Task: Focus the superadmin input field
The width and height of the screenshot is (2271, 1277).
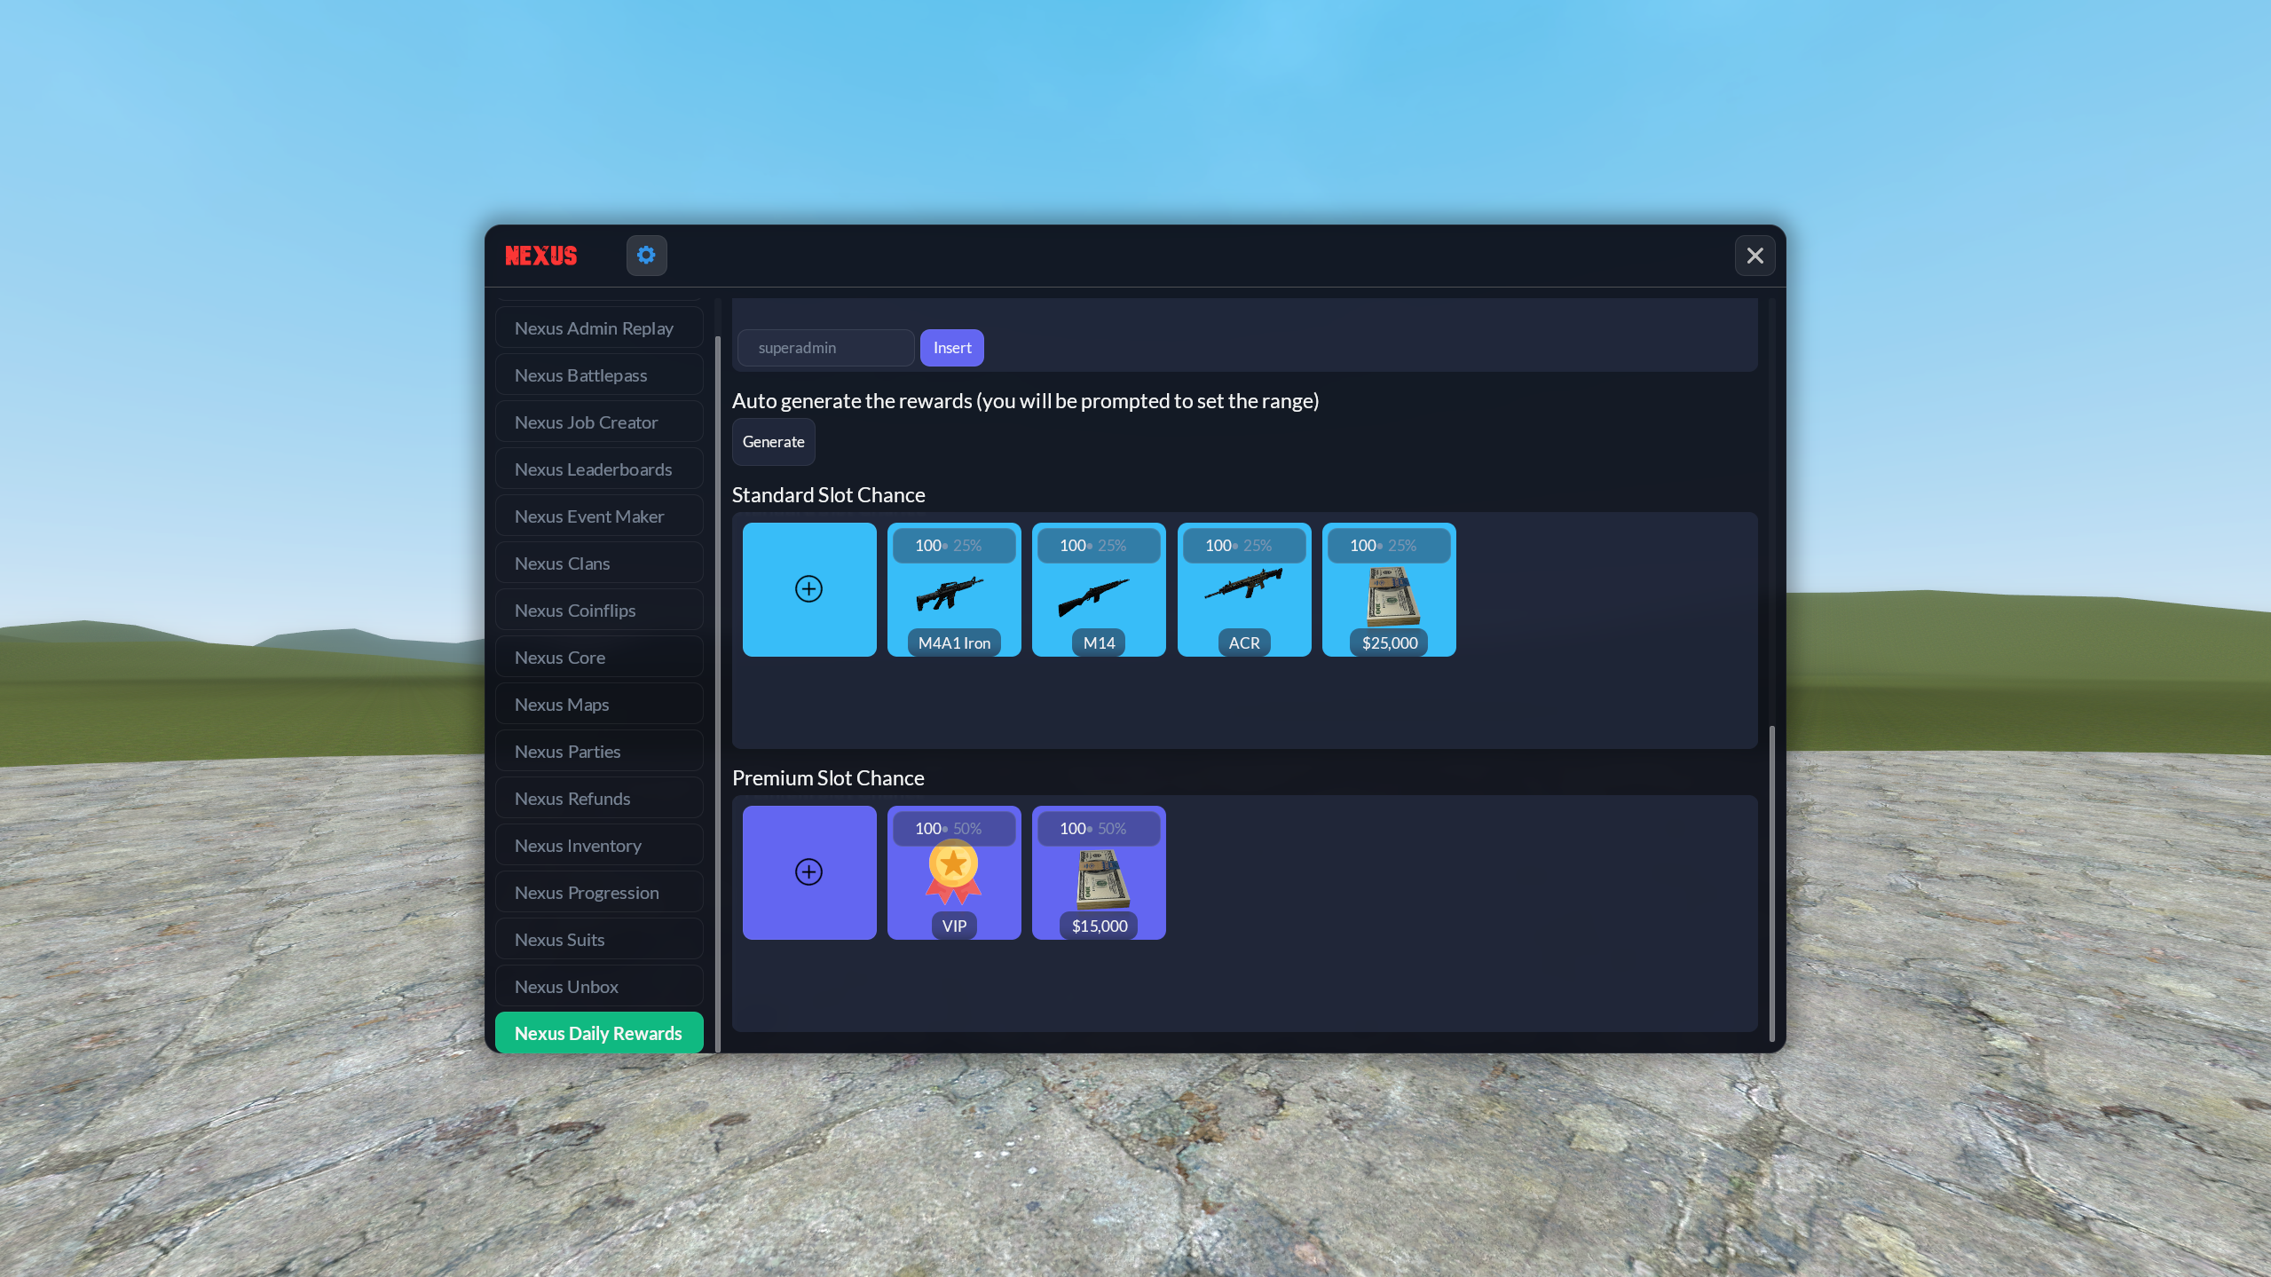Action: tap(825, 348)
